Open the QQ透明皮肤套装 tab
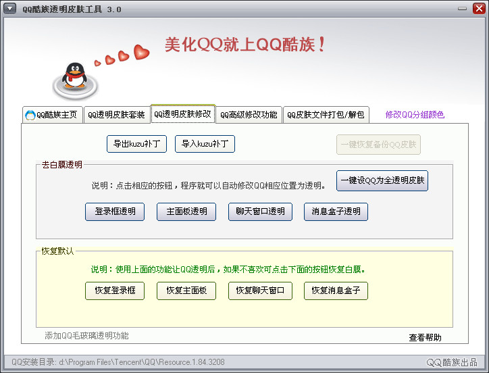Viewport: 489px width, 373px height. (117, 115)
